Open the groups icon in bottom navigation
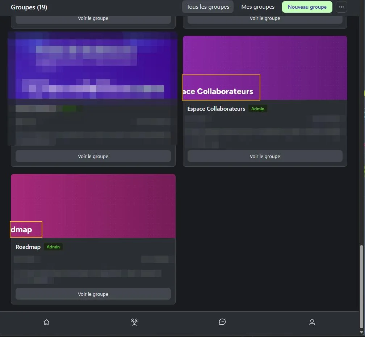The image size is (365, 337). [x=134, y=322]
